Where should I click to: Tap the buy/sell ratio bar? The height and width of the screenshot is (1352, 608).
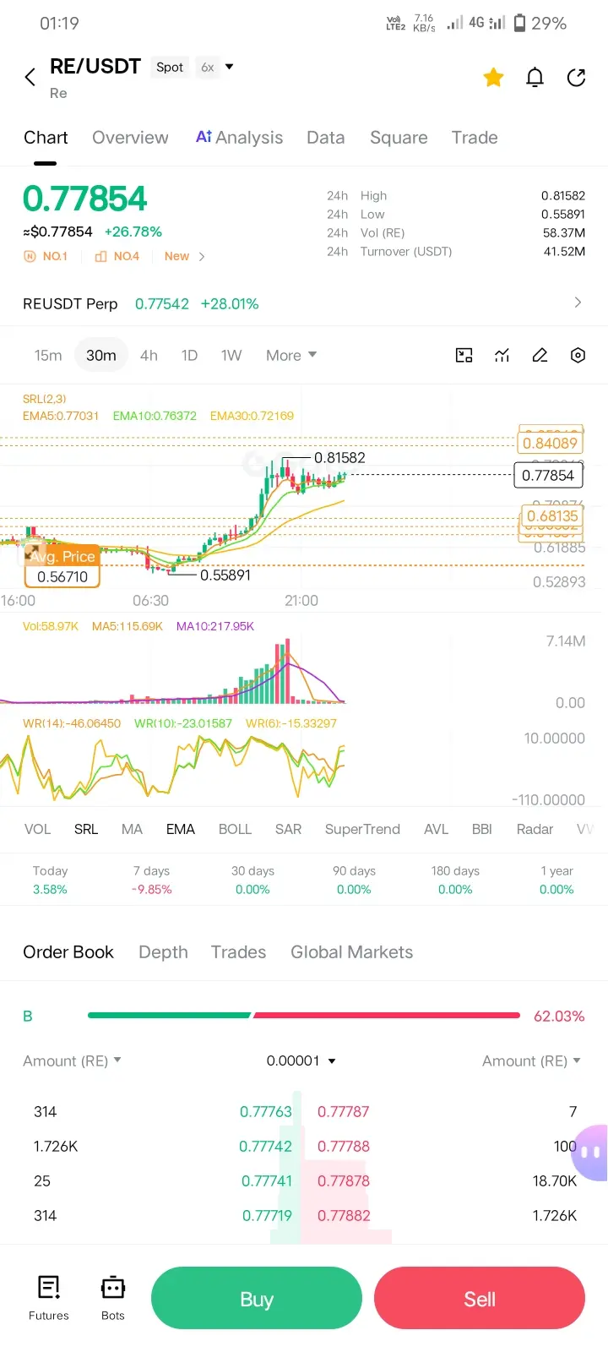(x=304, y=1015)
